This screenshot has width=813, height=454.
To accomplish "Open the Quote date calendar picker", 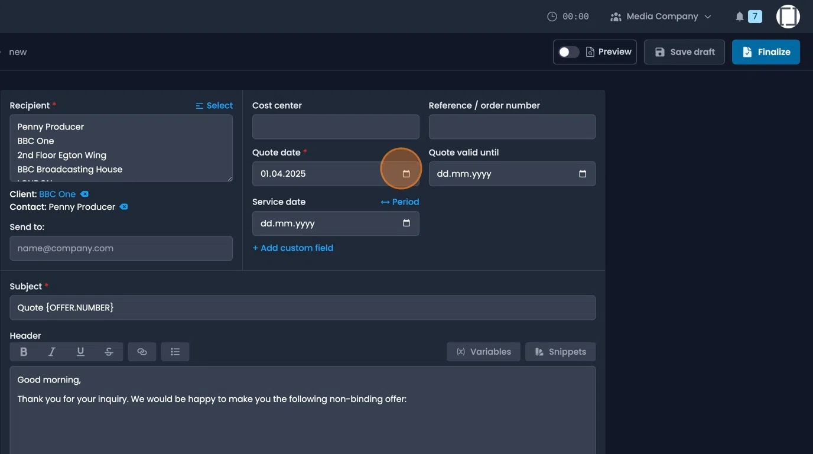I will [x=406, y=174].
